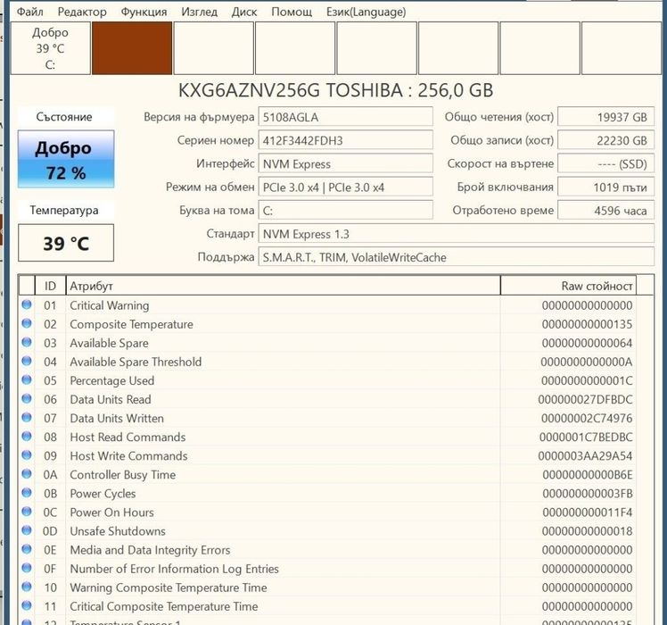The width and height of the screenshot is (667, 625).
Task: Click the status icon for Available Spare
Action: (27, 342)
